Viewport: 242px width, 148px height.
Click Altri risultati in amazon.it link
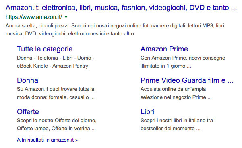tap(48, 140)
